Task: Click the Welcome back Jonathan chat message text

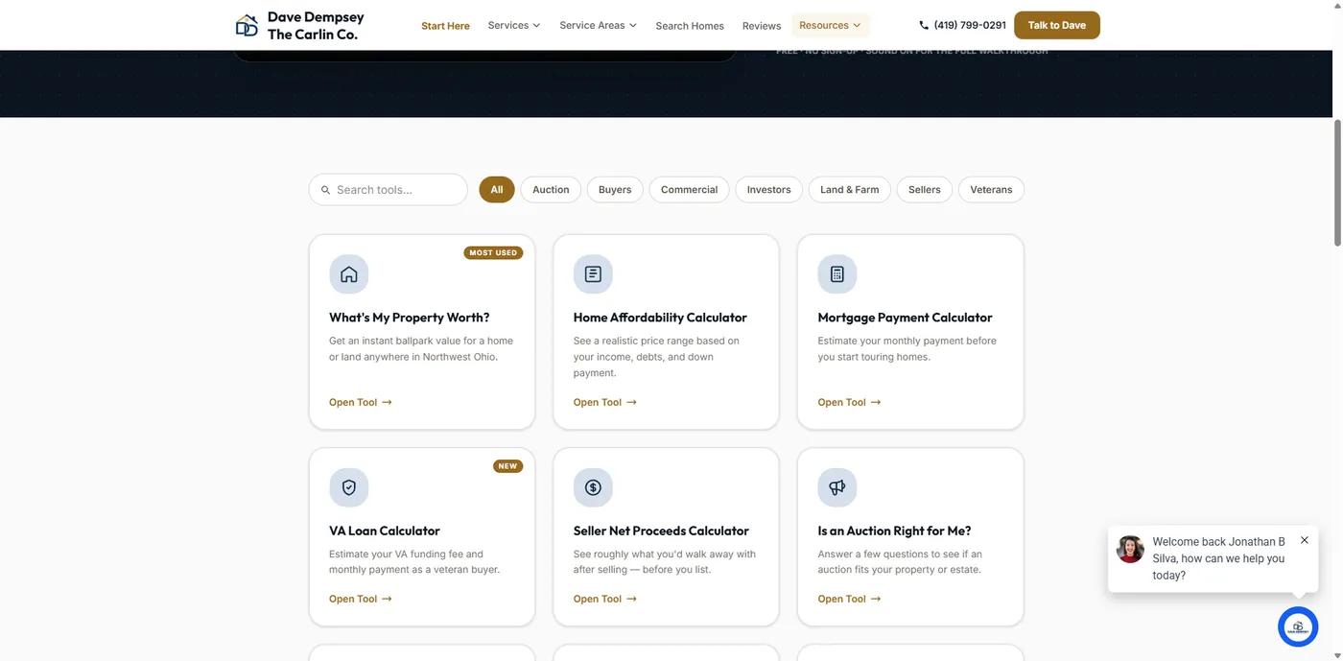Action: click(1219, 558)
